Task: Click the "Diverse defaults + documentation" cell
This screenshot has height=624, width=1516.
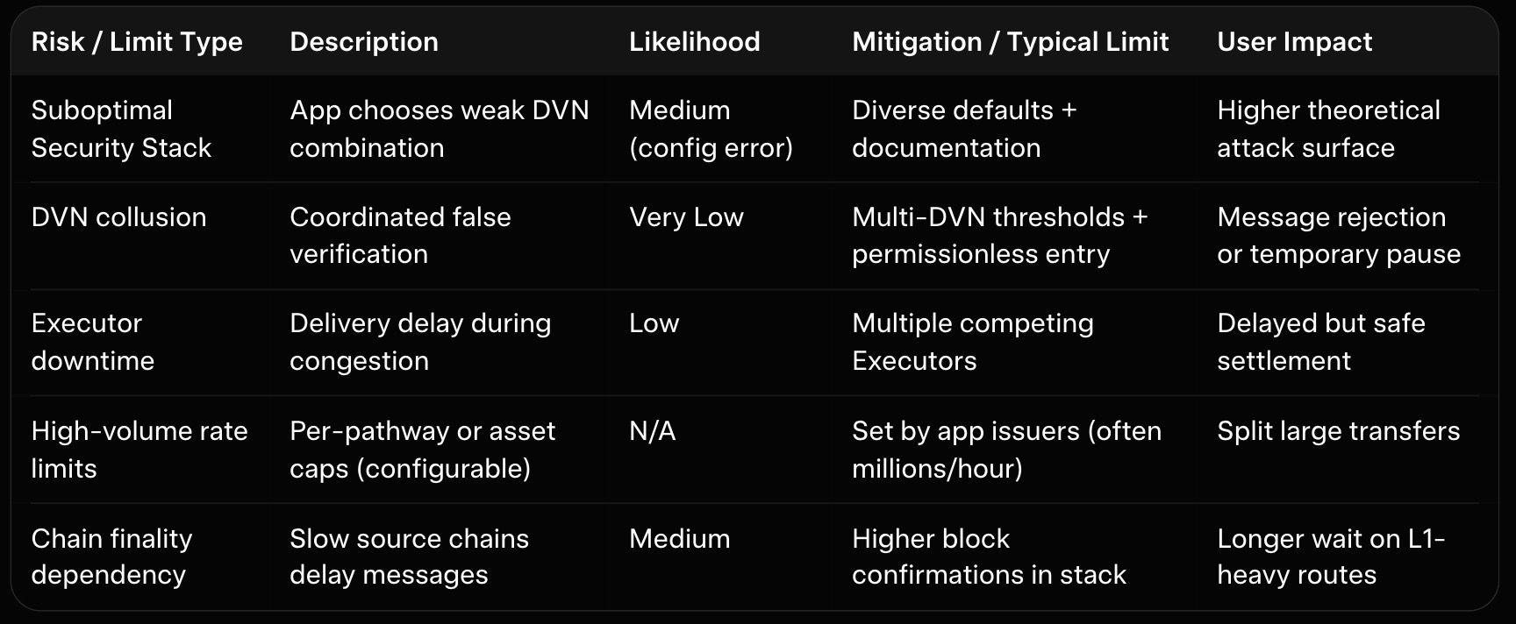Action: 963,129
